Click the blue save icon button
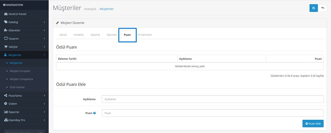Screen dimensions: 331x133 point(313,8)
